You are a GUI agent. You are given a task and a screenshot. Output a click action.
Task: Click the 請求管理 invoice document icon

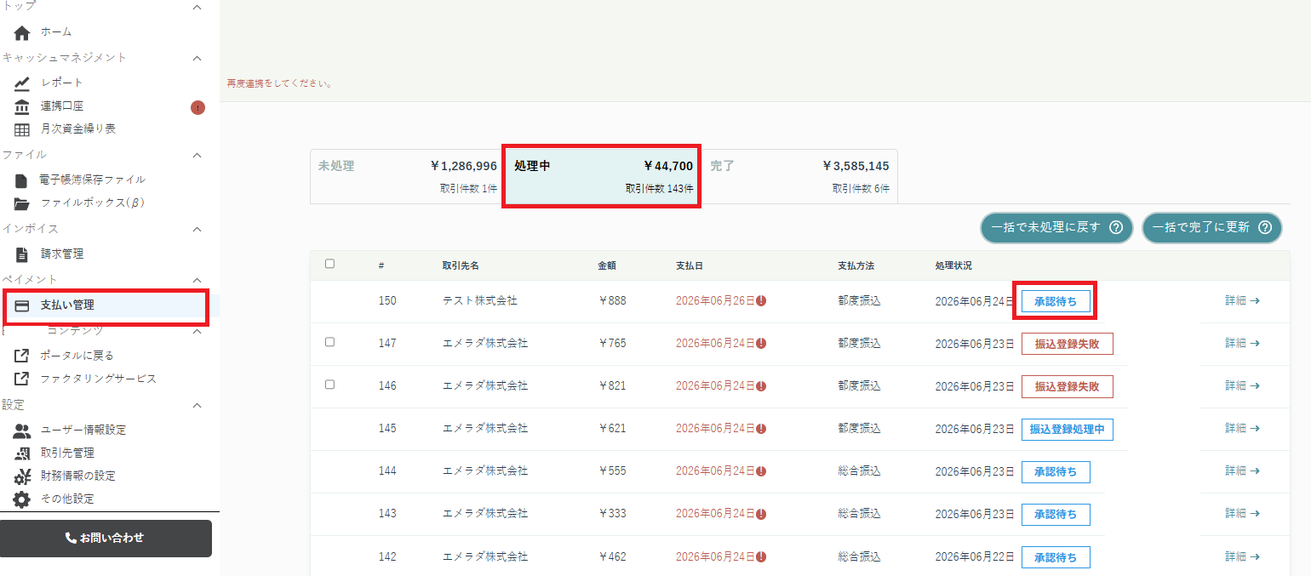coord(21,254)
